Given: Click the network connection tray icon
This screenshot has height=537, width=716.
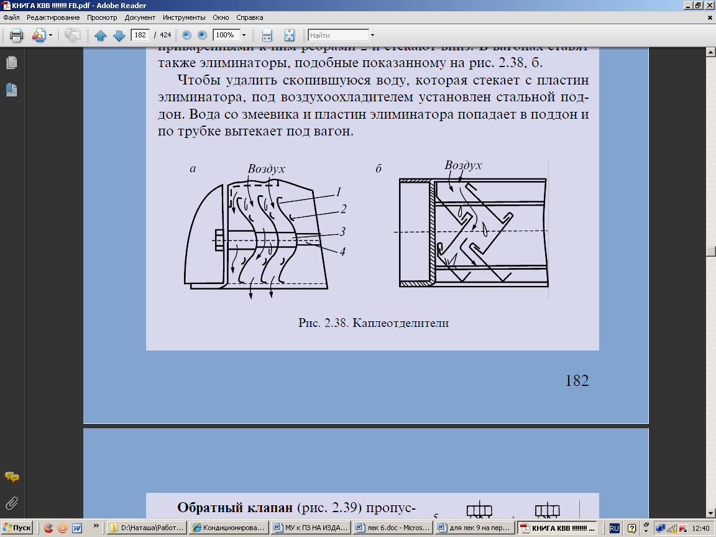Looking at the screenshot, I should [660, 529].
